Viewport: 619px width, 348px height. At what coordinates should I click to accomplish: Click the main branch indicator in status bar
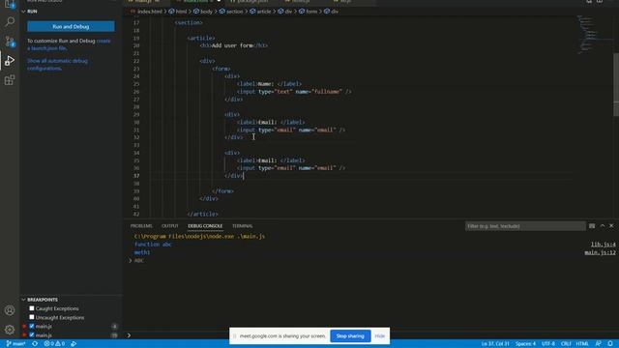16,344
